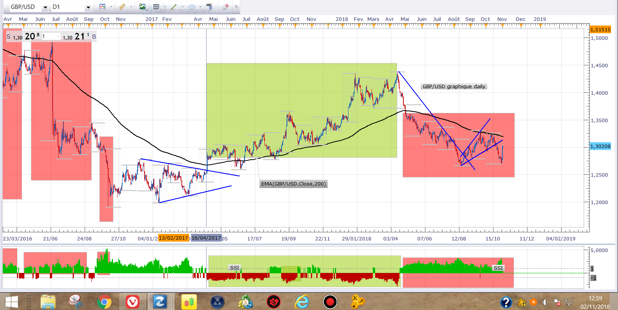
Task: Open the ruler tool options arrow
Action: (131, 7)
